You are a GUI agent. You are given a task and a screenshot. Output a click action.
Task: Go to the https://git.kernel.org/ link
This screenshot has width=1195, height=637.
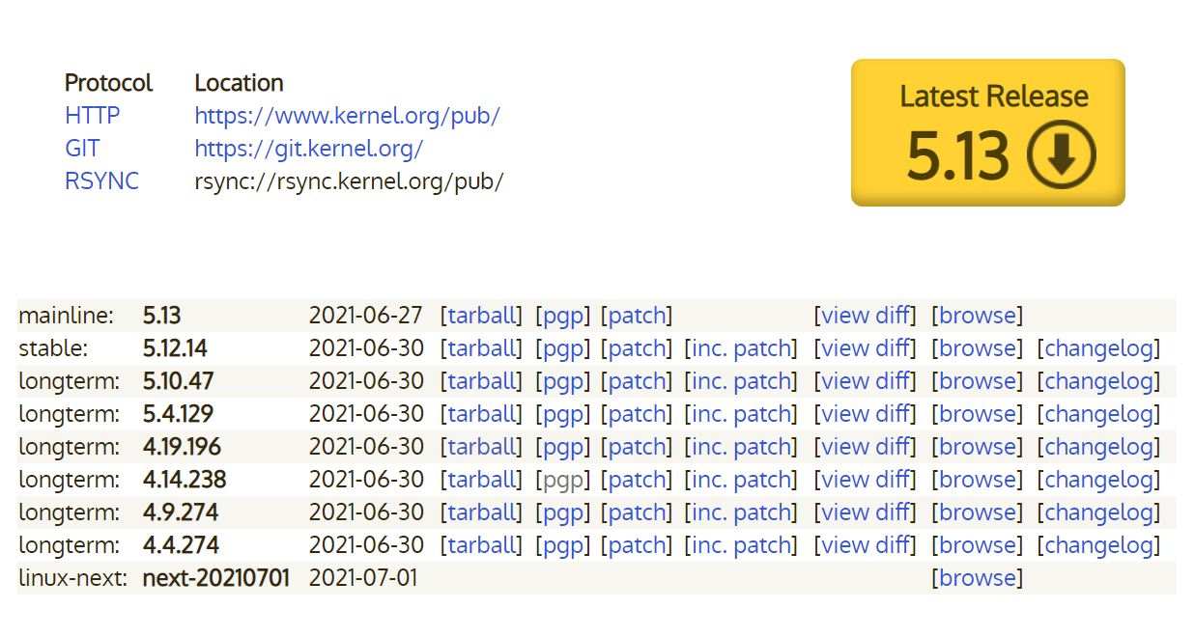click(x=308, y=149)
